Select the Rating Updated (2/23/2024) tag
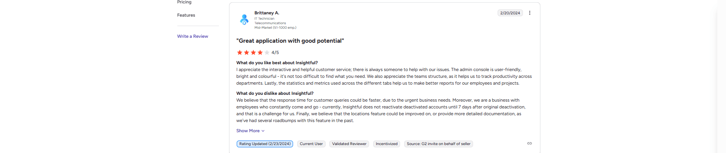Viewport: 726px width, 153px height. [x=265, y=144]
